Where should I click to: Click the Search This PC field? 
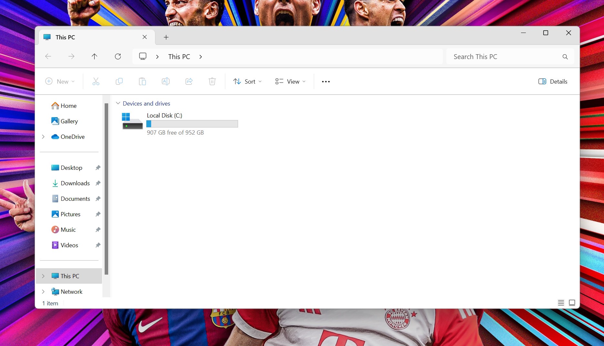pyautogui.click(x=504, y=57)
